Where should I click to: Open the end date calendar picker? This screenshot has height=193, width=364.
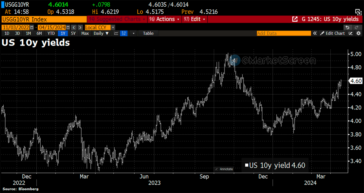coord(68,27)
